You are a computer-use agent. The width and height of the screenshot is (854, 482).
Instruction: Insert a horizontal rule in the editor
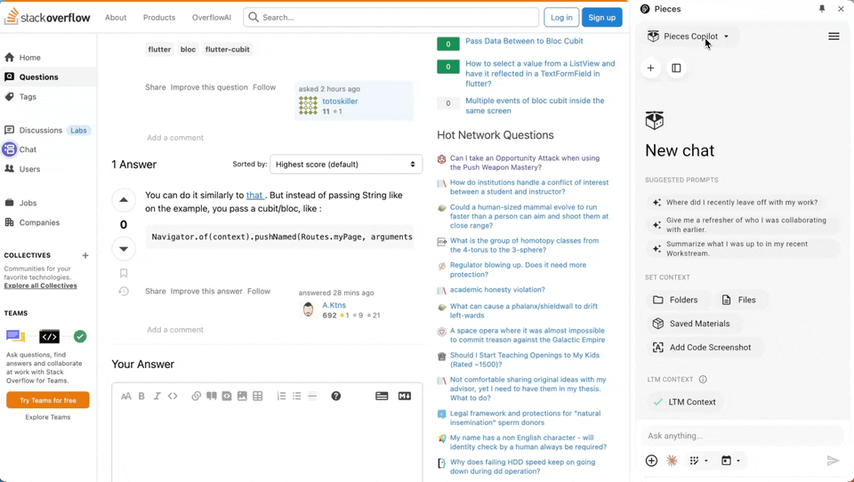pyautogui.click(x=312, y=396)
